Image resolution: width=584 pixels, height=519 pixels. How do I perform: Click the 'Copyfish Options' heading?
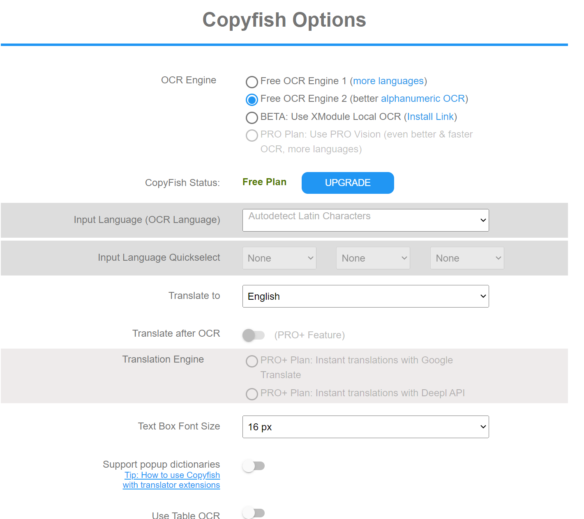284,20
